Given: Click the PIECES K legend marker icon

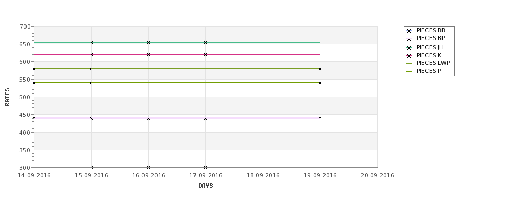Looking at the screenshot, I should (x=409, y=56).
